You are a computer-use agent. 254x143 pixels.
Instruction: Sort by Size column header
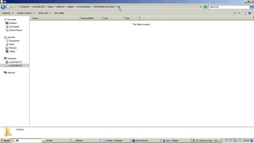point(132,18)
